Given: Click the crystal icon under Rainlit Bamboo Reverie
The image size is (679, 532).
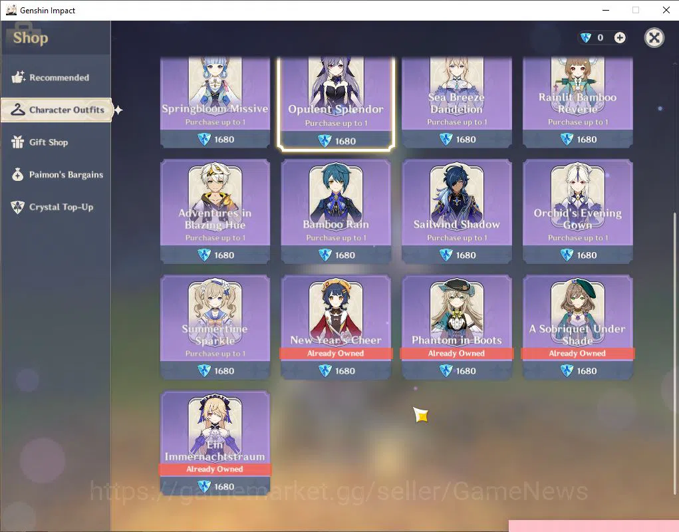Looking at the screenshot, I should (567, 140).
